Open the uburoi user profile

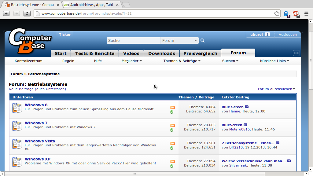pyautogui.click(x=256, y=35)
